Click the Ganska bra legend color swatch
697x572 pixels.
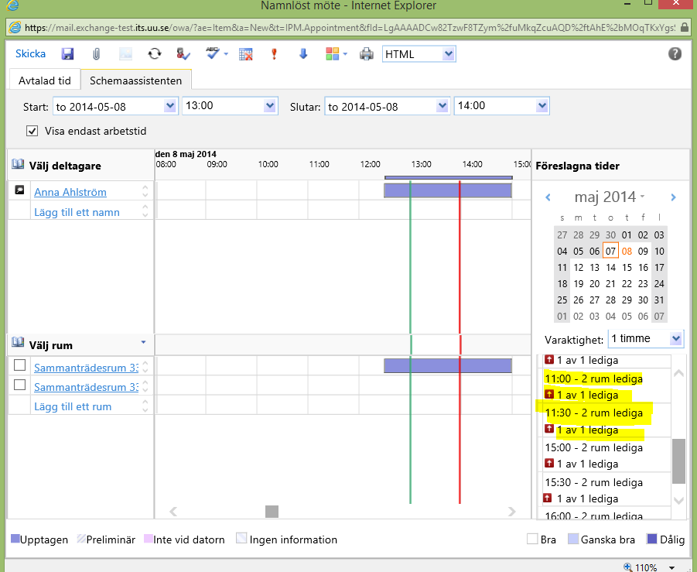pyautogui.click(x=573, y=539)
